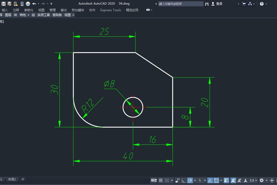Image resolution: width=277 pixels, height=185 pixels.
Task: Click the Plot printer icon
Action: tap(28, 4)
